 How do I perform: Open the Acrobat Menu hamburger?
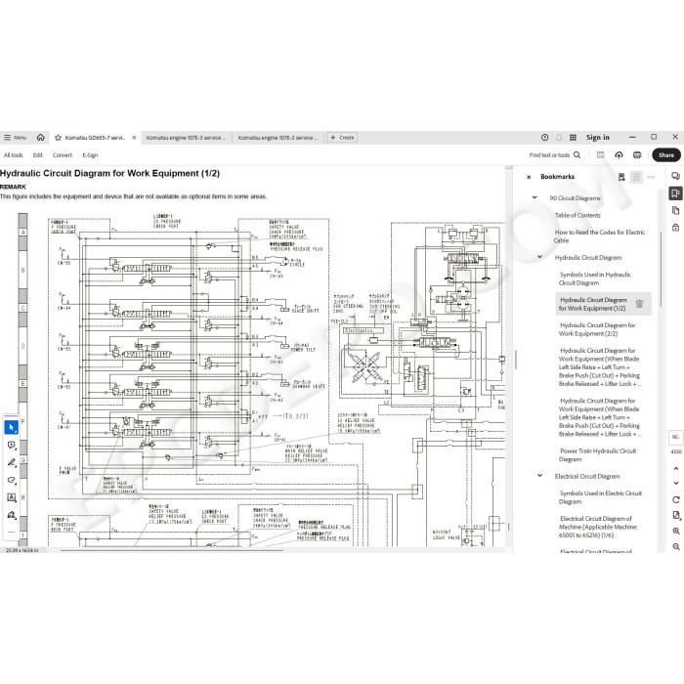(15, 138)
